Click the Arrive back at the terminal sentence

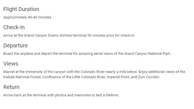pos(61,95)
